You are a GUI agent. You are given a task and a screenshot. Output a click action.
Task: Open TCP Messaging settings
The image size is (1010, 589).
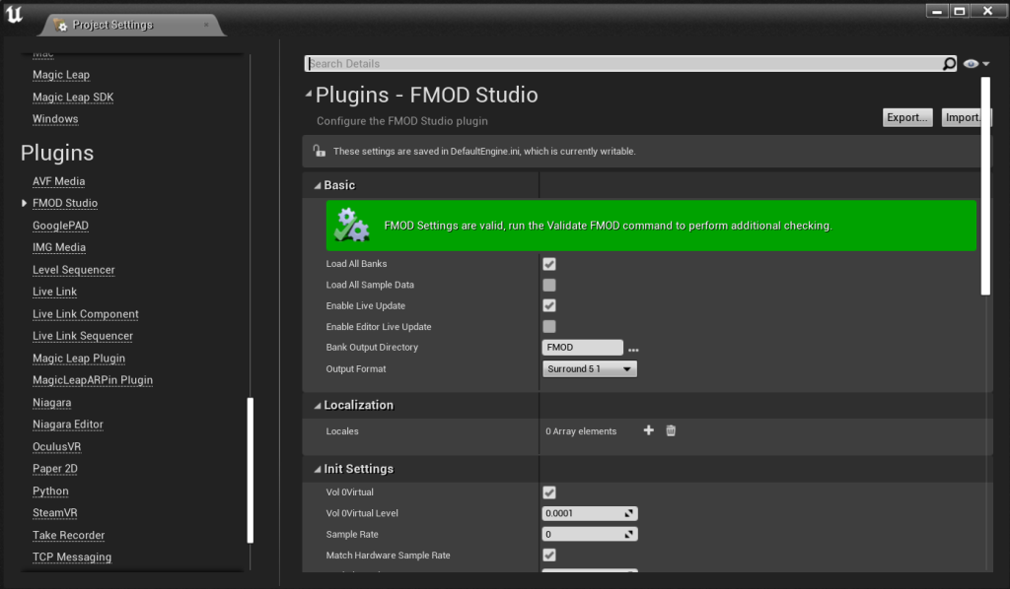tap(71, 558)
